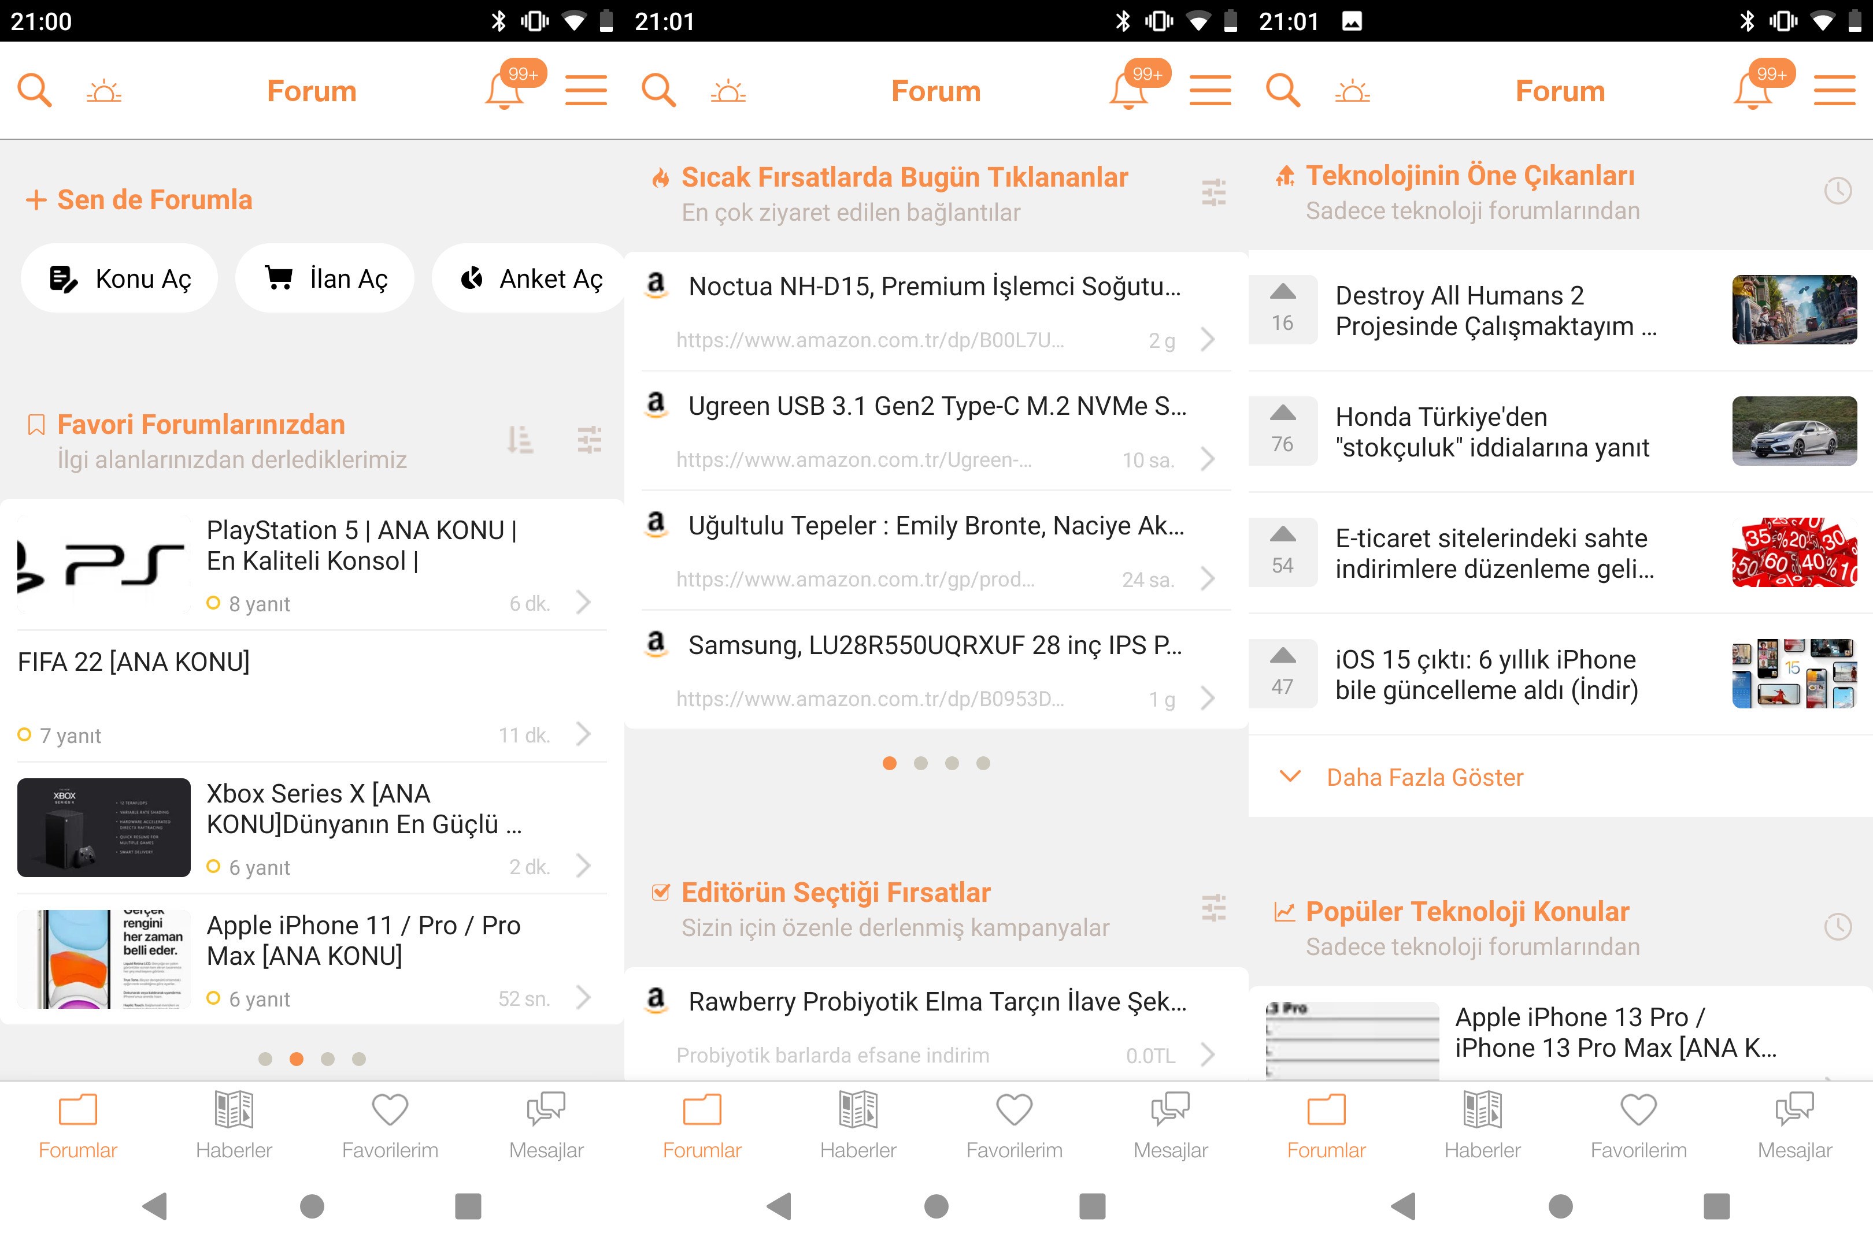This screenshot has width=1873, height=1248.
Task: Tap PlayStation 5 logo thumbnail
Action: (103, 563)
